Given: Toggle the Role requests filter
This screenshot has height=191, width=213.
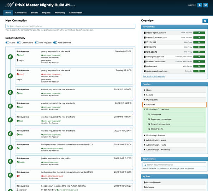Looking at the screenshot, I should coord(36,42).
